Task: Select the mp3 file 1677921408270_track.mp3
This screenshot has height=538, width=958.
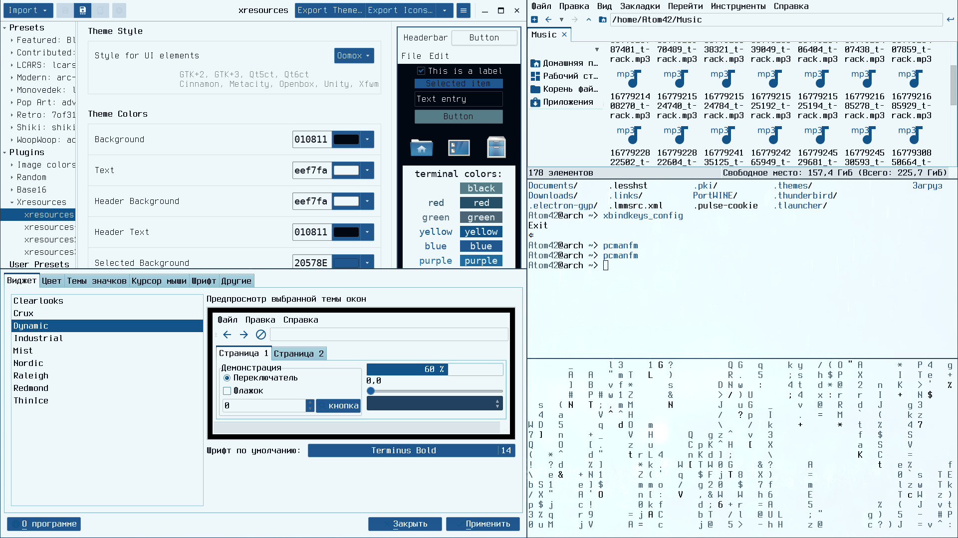Action: coord(630,94)
